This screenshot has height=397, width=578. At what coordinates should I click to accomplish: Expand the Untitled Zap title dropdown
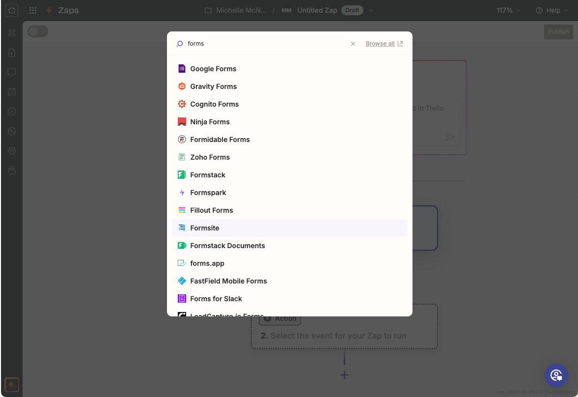pos(371,10)
